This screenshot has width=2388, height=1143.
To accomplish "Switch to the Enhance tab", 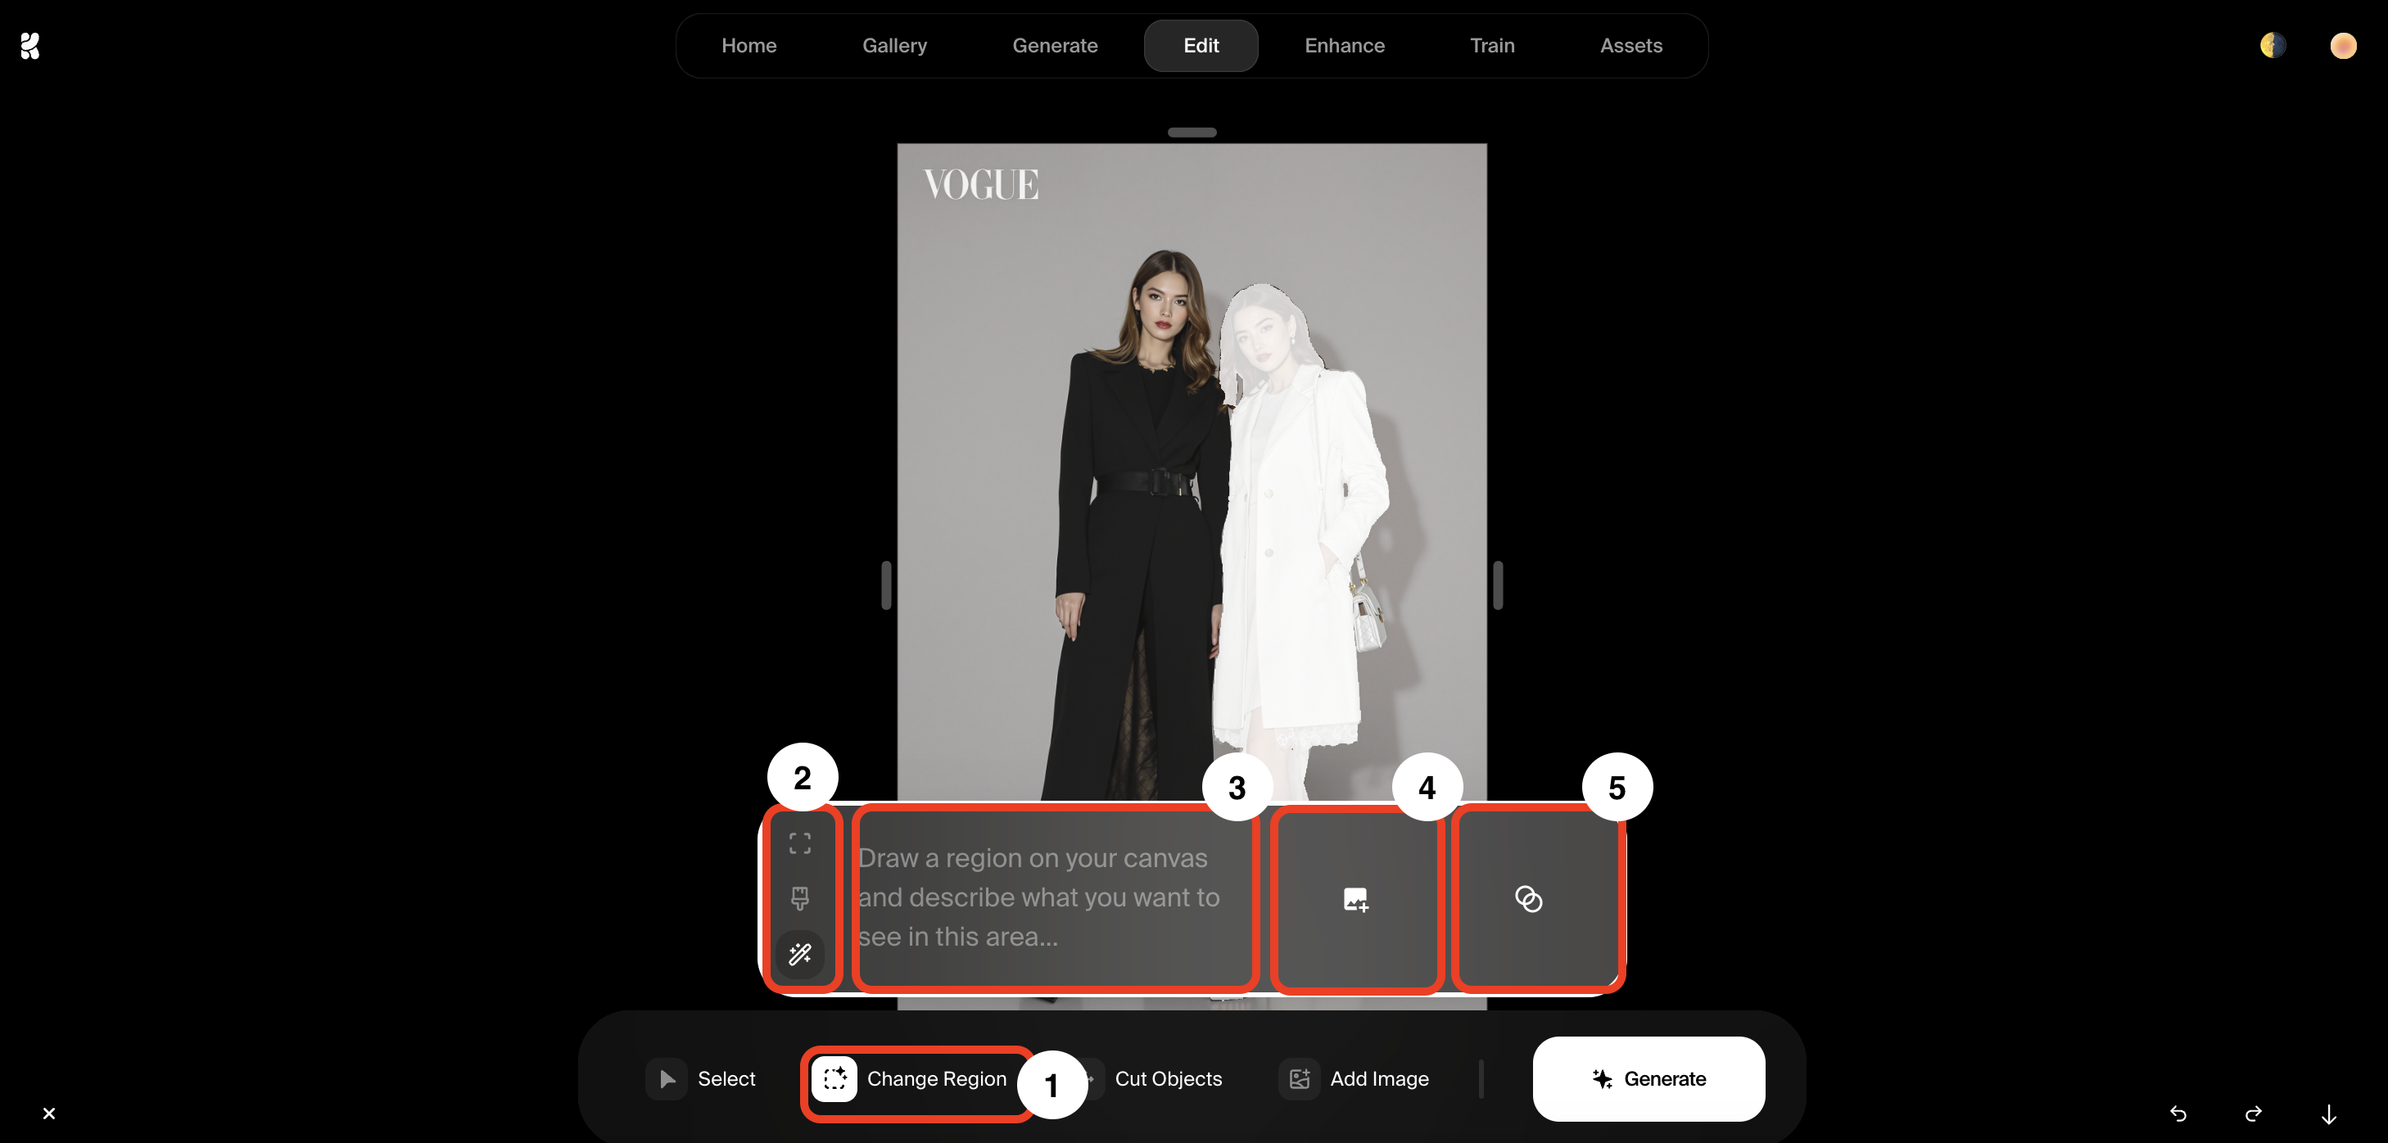I will pos(1345,46).
